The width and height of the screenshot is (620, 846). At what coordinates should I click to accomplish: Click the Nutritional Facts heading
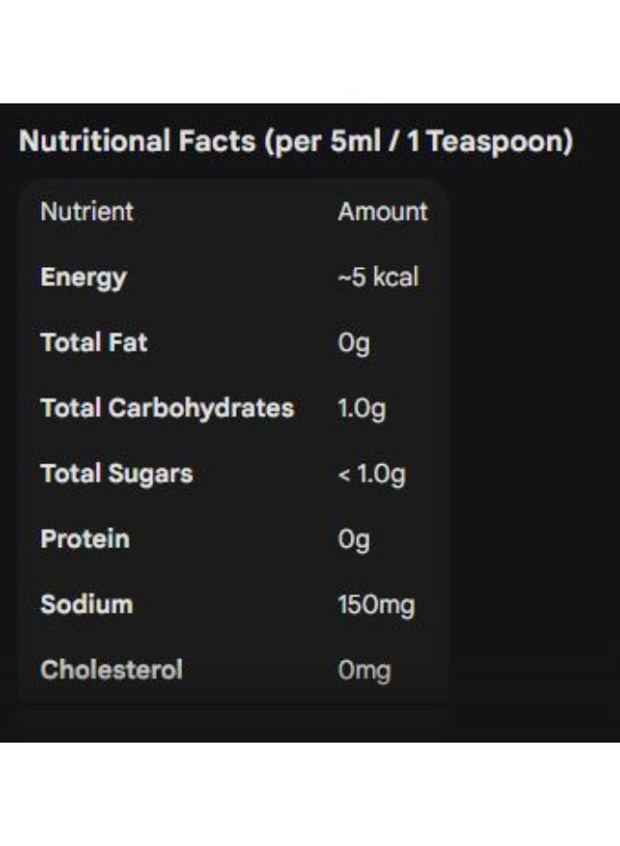click(296, 142)
